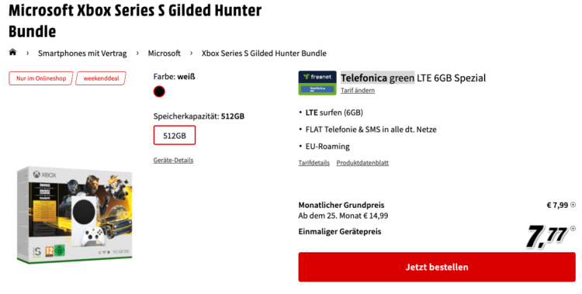582x294 pixels.
Task: Click the large 7,77 device price
Action: (x=547, y=237)
